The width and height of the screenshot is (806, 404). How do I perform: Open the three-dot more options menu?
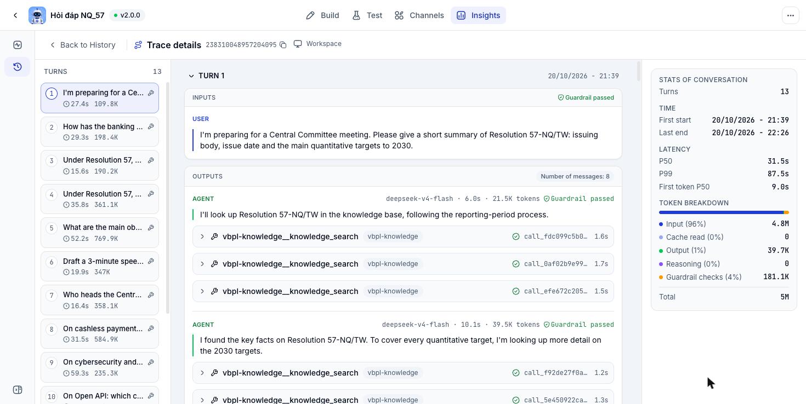point(790,15)
